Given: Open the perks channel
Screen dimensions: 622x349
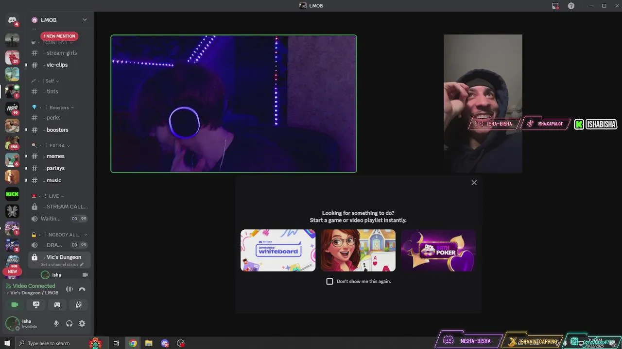Looking at the screenshot, I should point(59,118).
